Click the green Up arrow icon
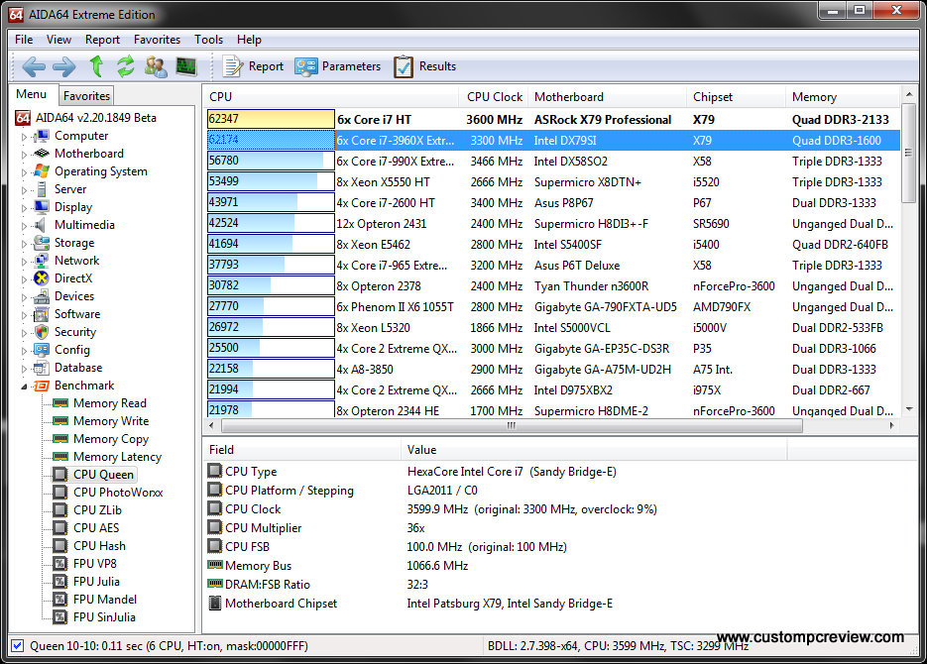This screenshot has width=927, height=664. (96, 66)
